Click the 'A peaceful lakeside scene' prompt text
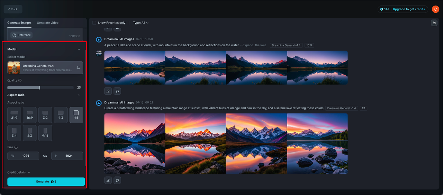Screen dimensions: 443x195 coord(172,45)
